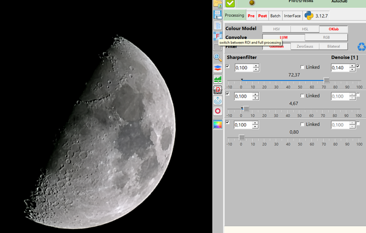
Task: Click the save floppy disk icon
Action: [218, 15]
